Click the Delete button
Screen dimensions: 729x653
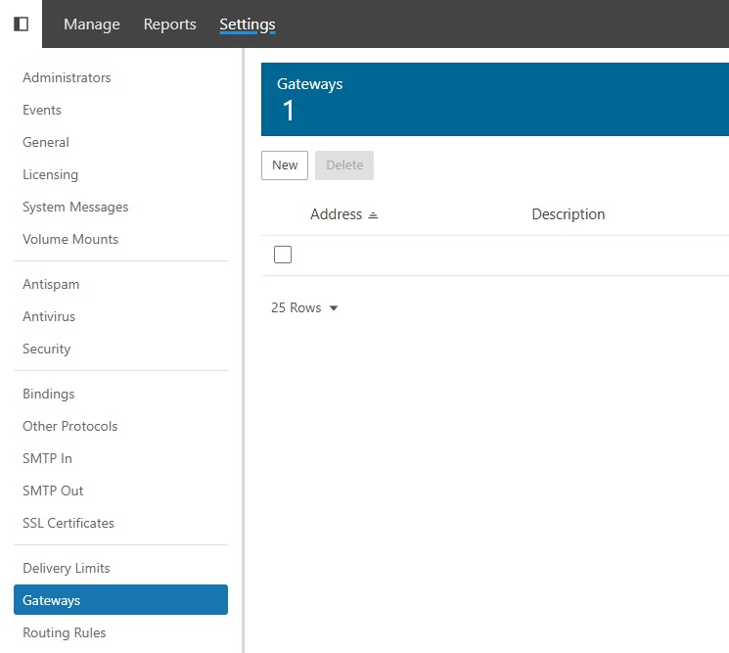pyautogui.click(x=344, y=165)
